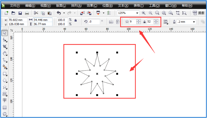Select the Table tool
Image resolution: width=207 pixels, height=118 pixels.
click(5, 108)
